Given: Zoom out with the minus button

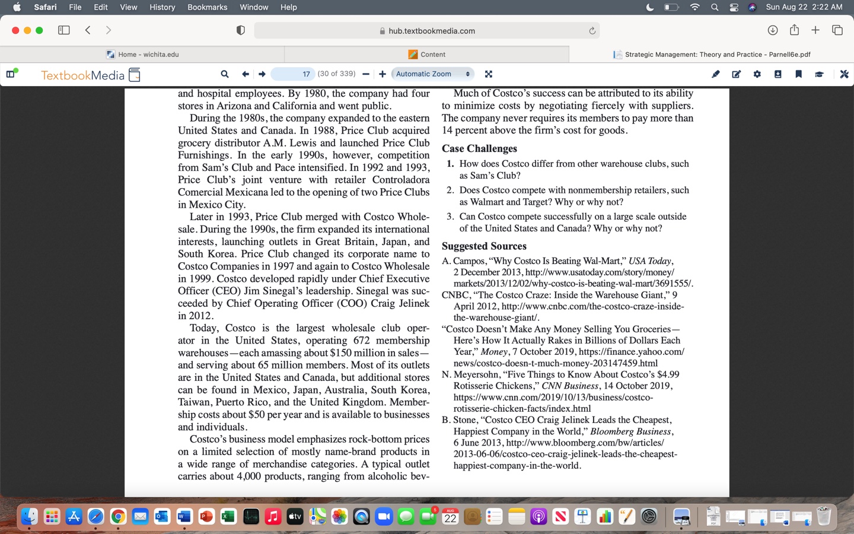Looking at the screenshot, I should click(x=366, y=74).
